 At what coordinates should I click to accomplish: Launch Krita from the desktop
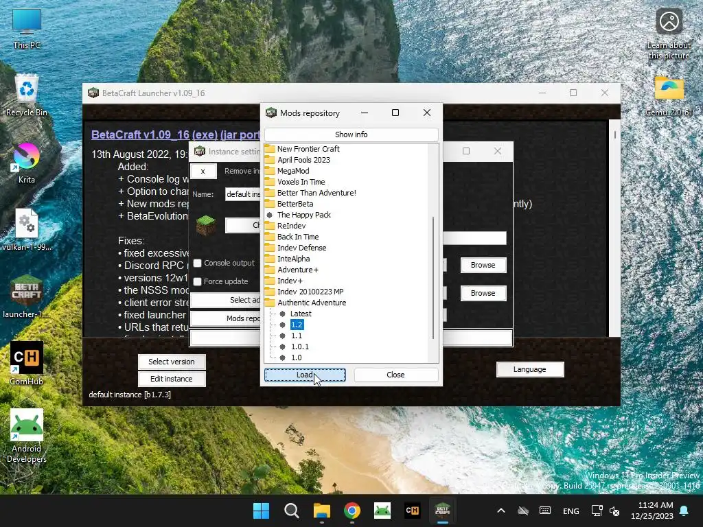coord(27,163)
